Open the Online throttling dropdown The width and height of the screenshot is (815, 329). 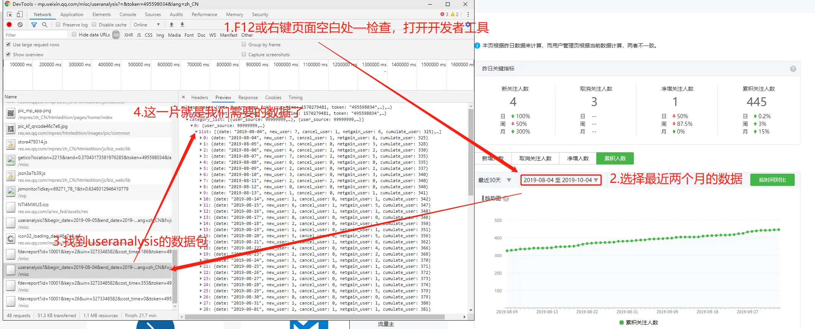point(147,24)
